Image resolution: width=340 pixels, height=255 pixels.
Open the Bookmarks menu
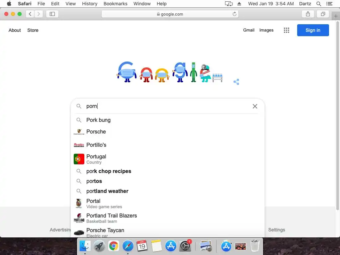click(115, 4)
